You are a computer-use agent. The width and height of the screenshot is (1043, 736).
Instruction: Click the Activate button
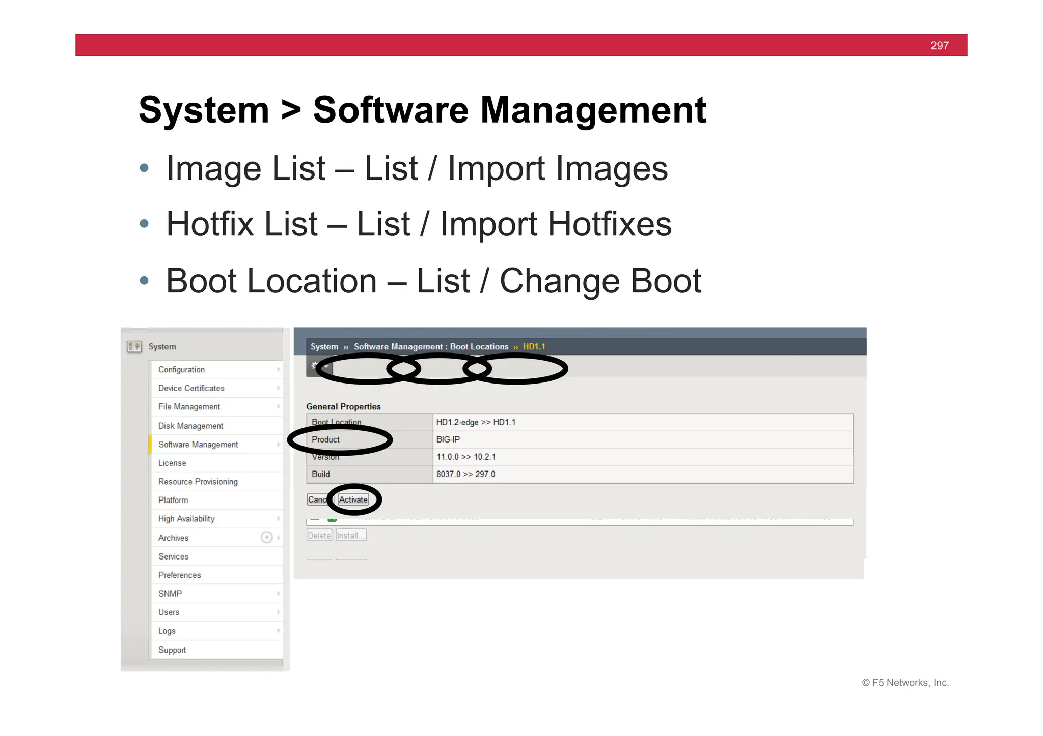coord(353,499)
